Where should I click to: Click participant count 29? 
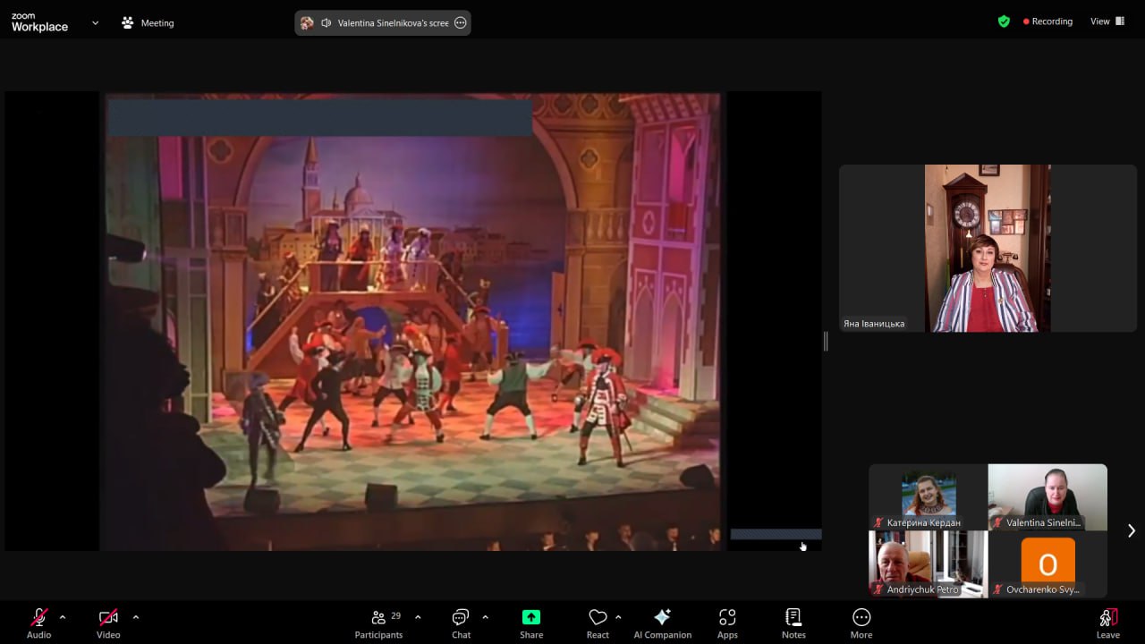pos(395,615)
